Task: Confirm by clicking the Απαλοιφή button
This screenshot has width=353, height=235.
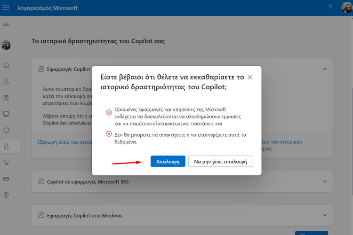Action: coord(168,161)
